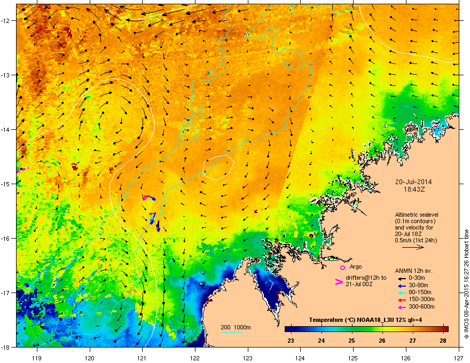The height and width of the screenshot is (363, 470).
Task: Click the colour bar tick label '28'
Action: point(443,341)
